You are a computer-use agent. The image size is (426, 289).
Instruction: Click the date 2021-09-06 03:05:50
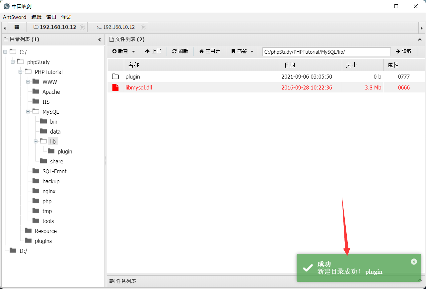307,77
